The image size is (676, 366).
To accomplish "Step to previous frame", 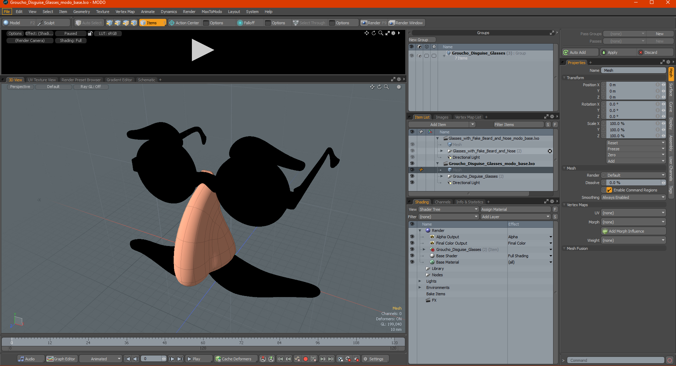I will pyautogui.click(x=136, y=359).
